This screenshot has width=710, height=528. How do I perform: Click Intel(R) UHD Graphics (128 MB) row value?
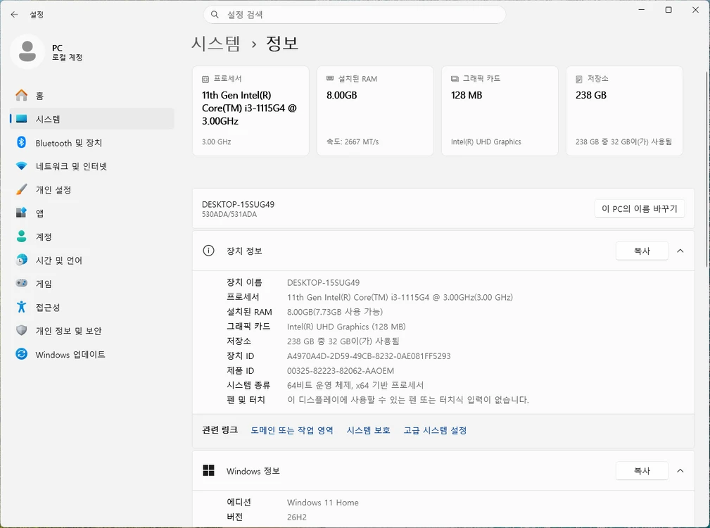coord(346,327)
